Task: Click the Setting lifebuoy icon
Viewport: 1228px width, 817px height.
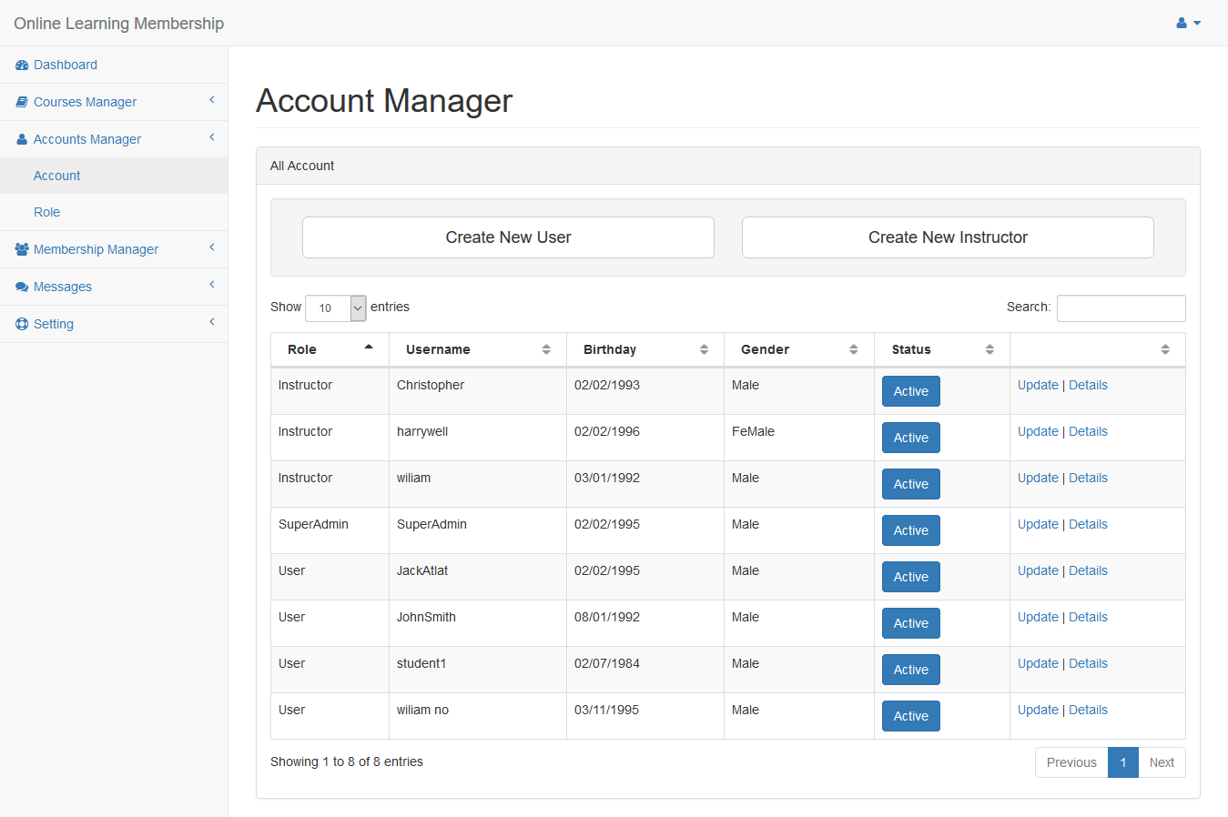Action: tap(22, 325)
